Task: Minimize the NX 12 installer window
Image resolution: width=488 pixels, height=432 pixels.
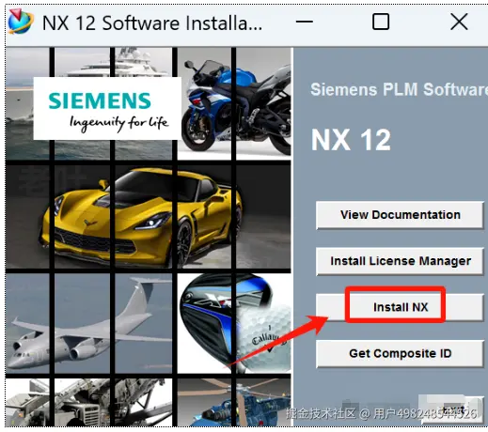Action: tap(304, 22)
